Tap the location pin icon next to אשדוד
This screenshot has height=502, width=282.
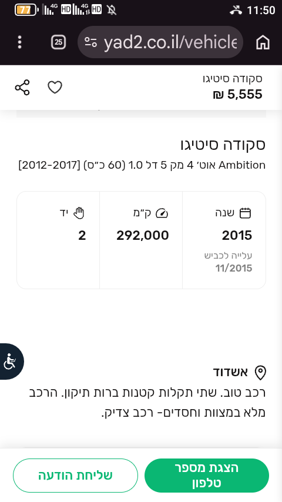pos(260,373)
